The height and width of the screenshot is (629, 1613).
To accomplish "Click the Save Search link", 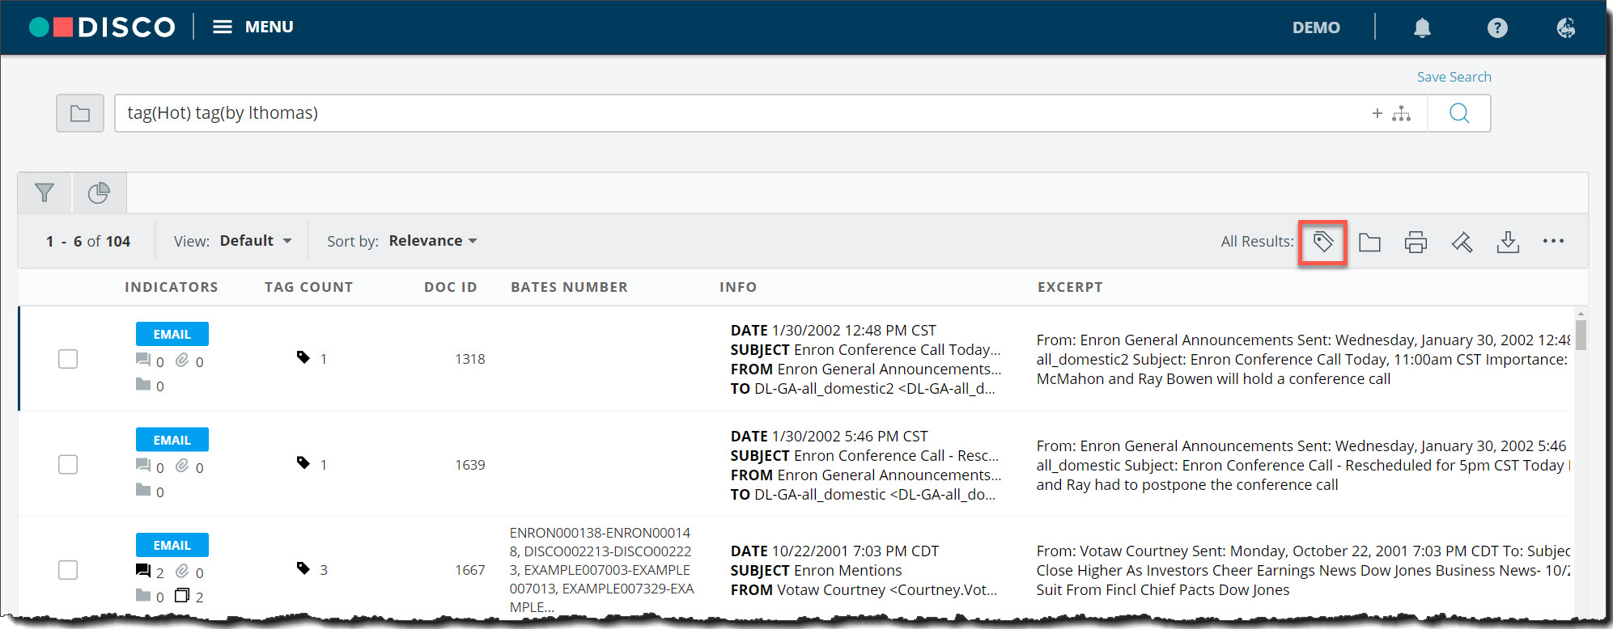I will pos(1454,77).
